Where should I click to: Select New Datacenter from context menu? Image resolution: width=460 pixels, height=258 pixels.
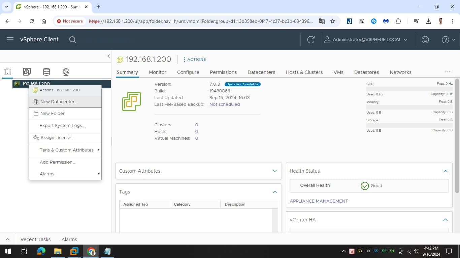(65, 102)
